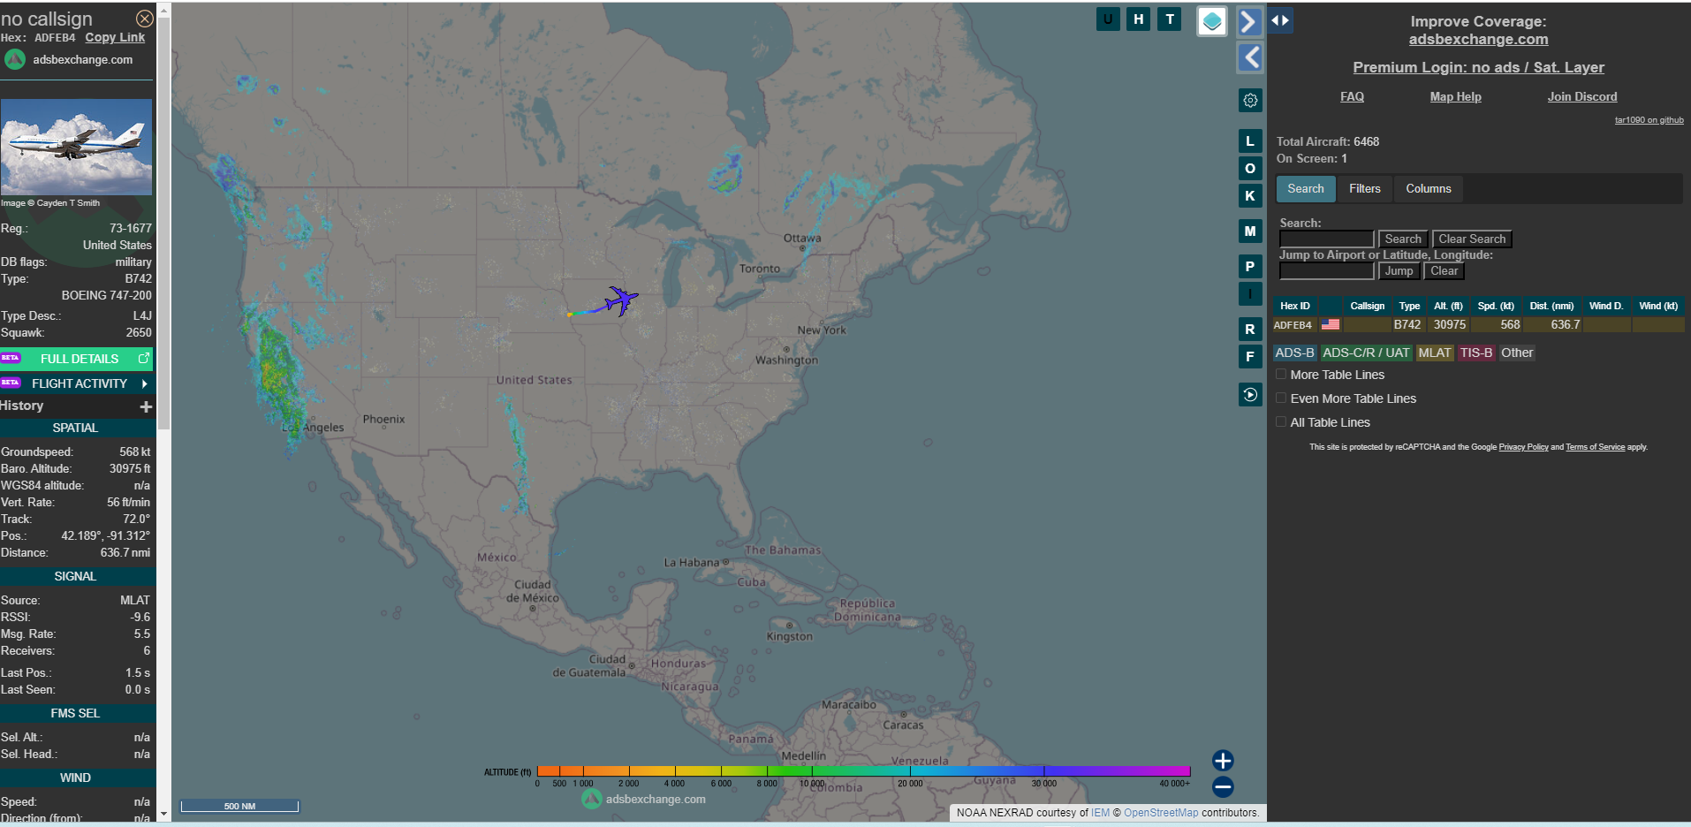Switch to the Search tab

tap(1306, 189)
